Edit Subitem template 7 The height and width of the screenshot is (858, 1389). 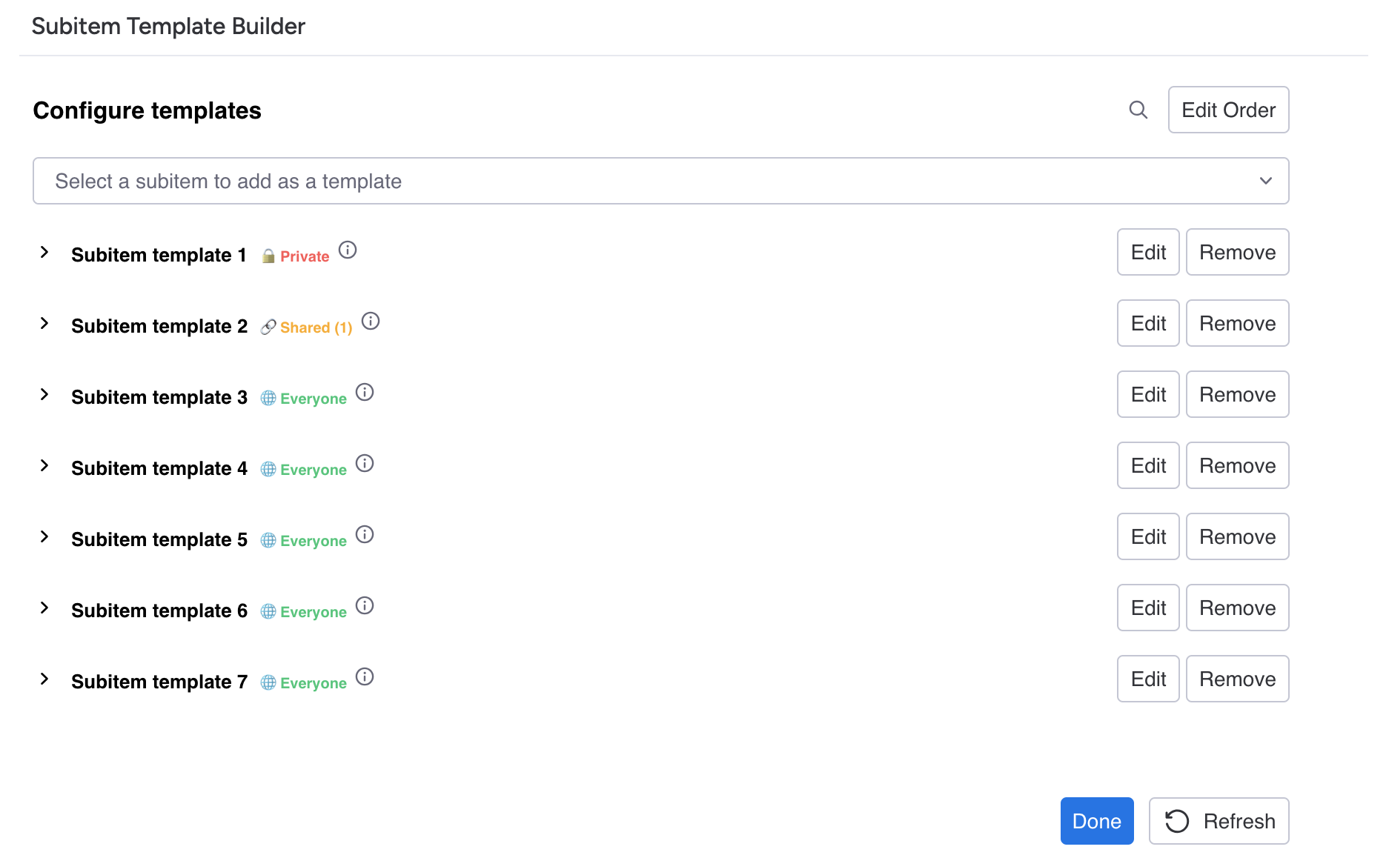tap(1148, 679)
